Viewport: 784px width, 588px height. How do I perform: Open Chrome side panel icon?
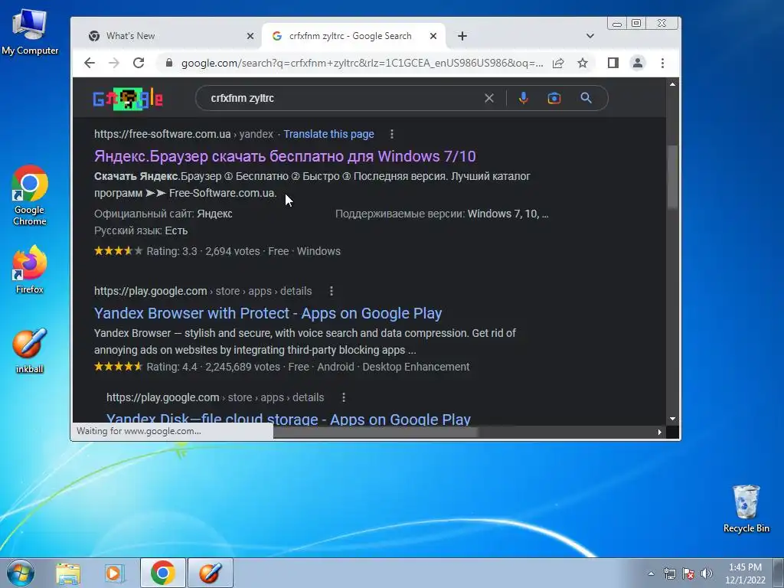[613, 63]
